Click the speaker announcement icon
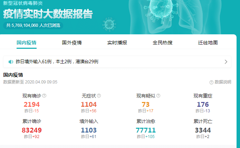 click(11, 62)
